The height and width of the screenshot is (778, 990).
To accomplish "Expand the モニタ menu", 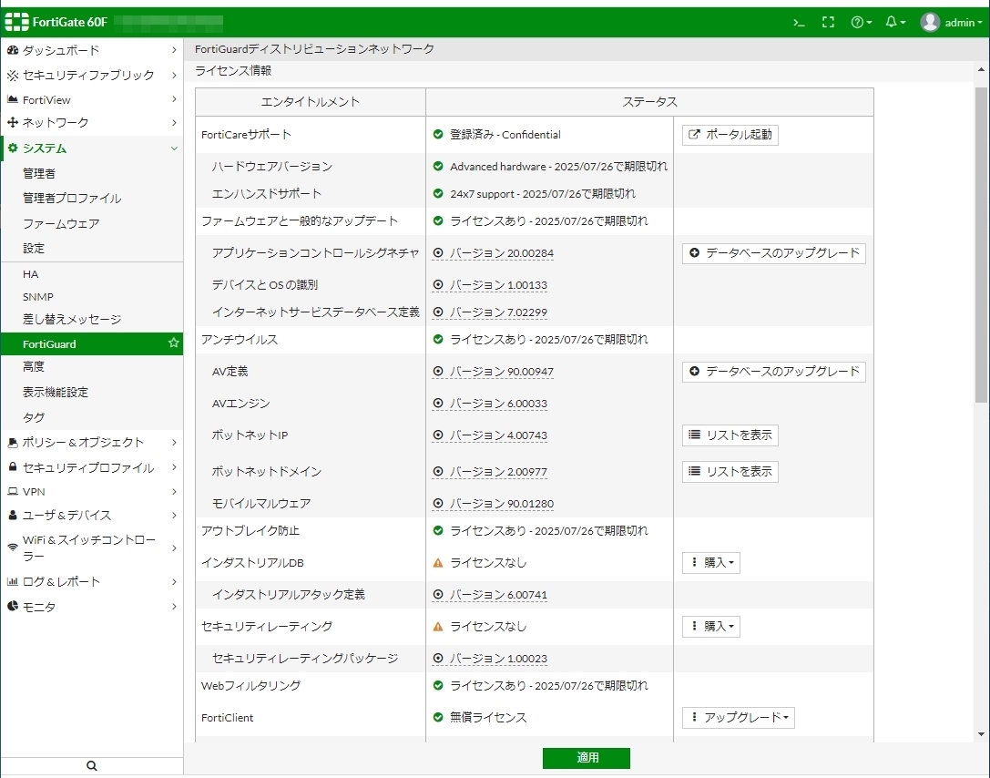I will click(92, 607).
